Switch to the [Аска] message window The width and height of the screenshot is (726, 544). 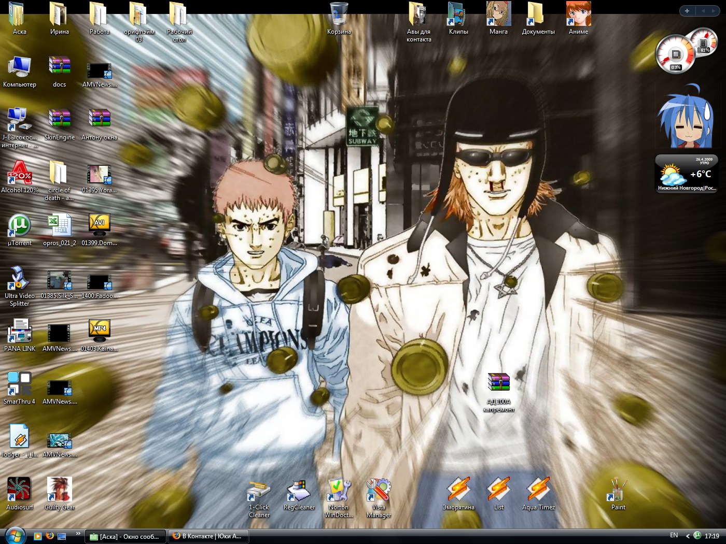pyautogui.click(x=125, y=536)
